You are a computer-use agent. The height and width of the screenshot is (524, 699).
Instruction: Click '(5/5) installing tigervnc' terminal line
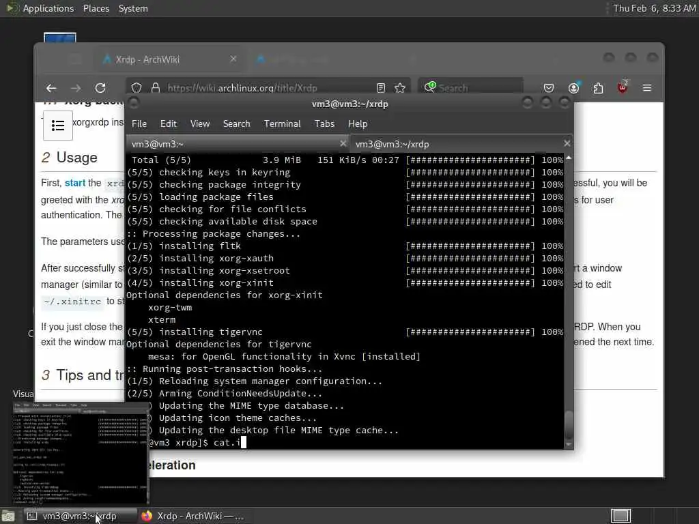(x=195, y=332)
